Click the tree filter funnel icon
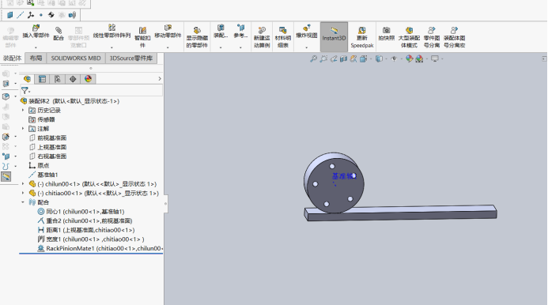This screenshot has height=305, width=548. (x=25, y=91)
